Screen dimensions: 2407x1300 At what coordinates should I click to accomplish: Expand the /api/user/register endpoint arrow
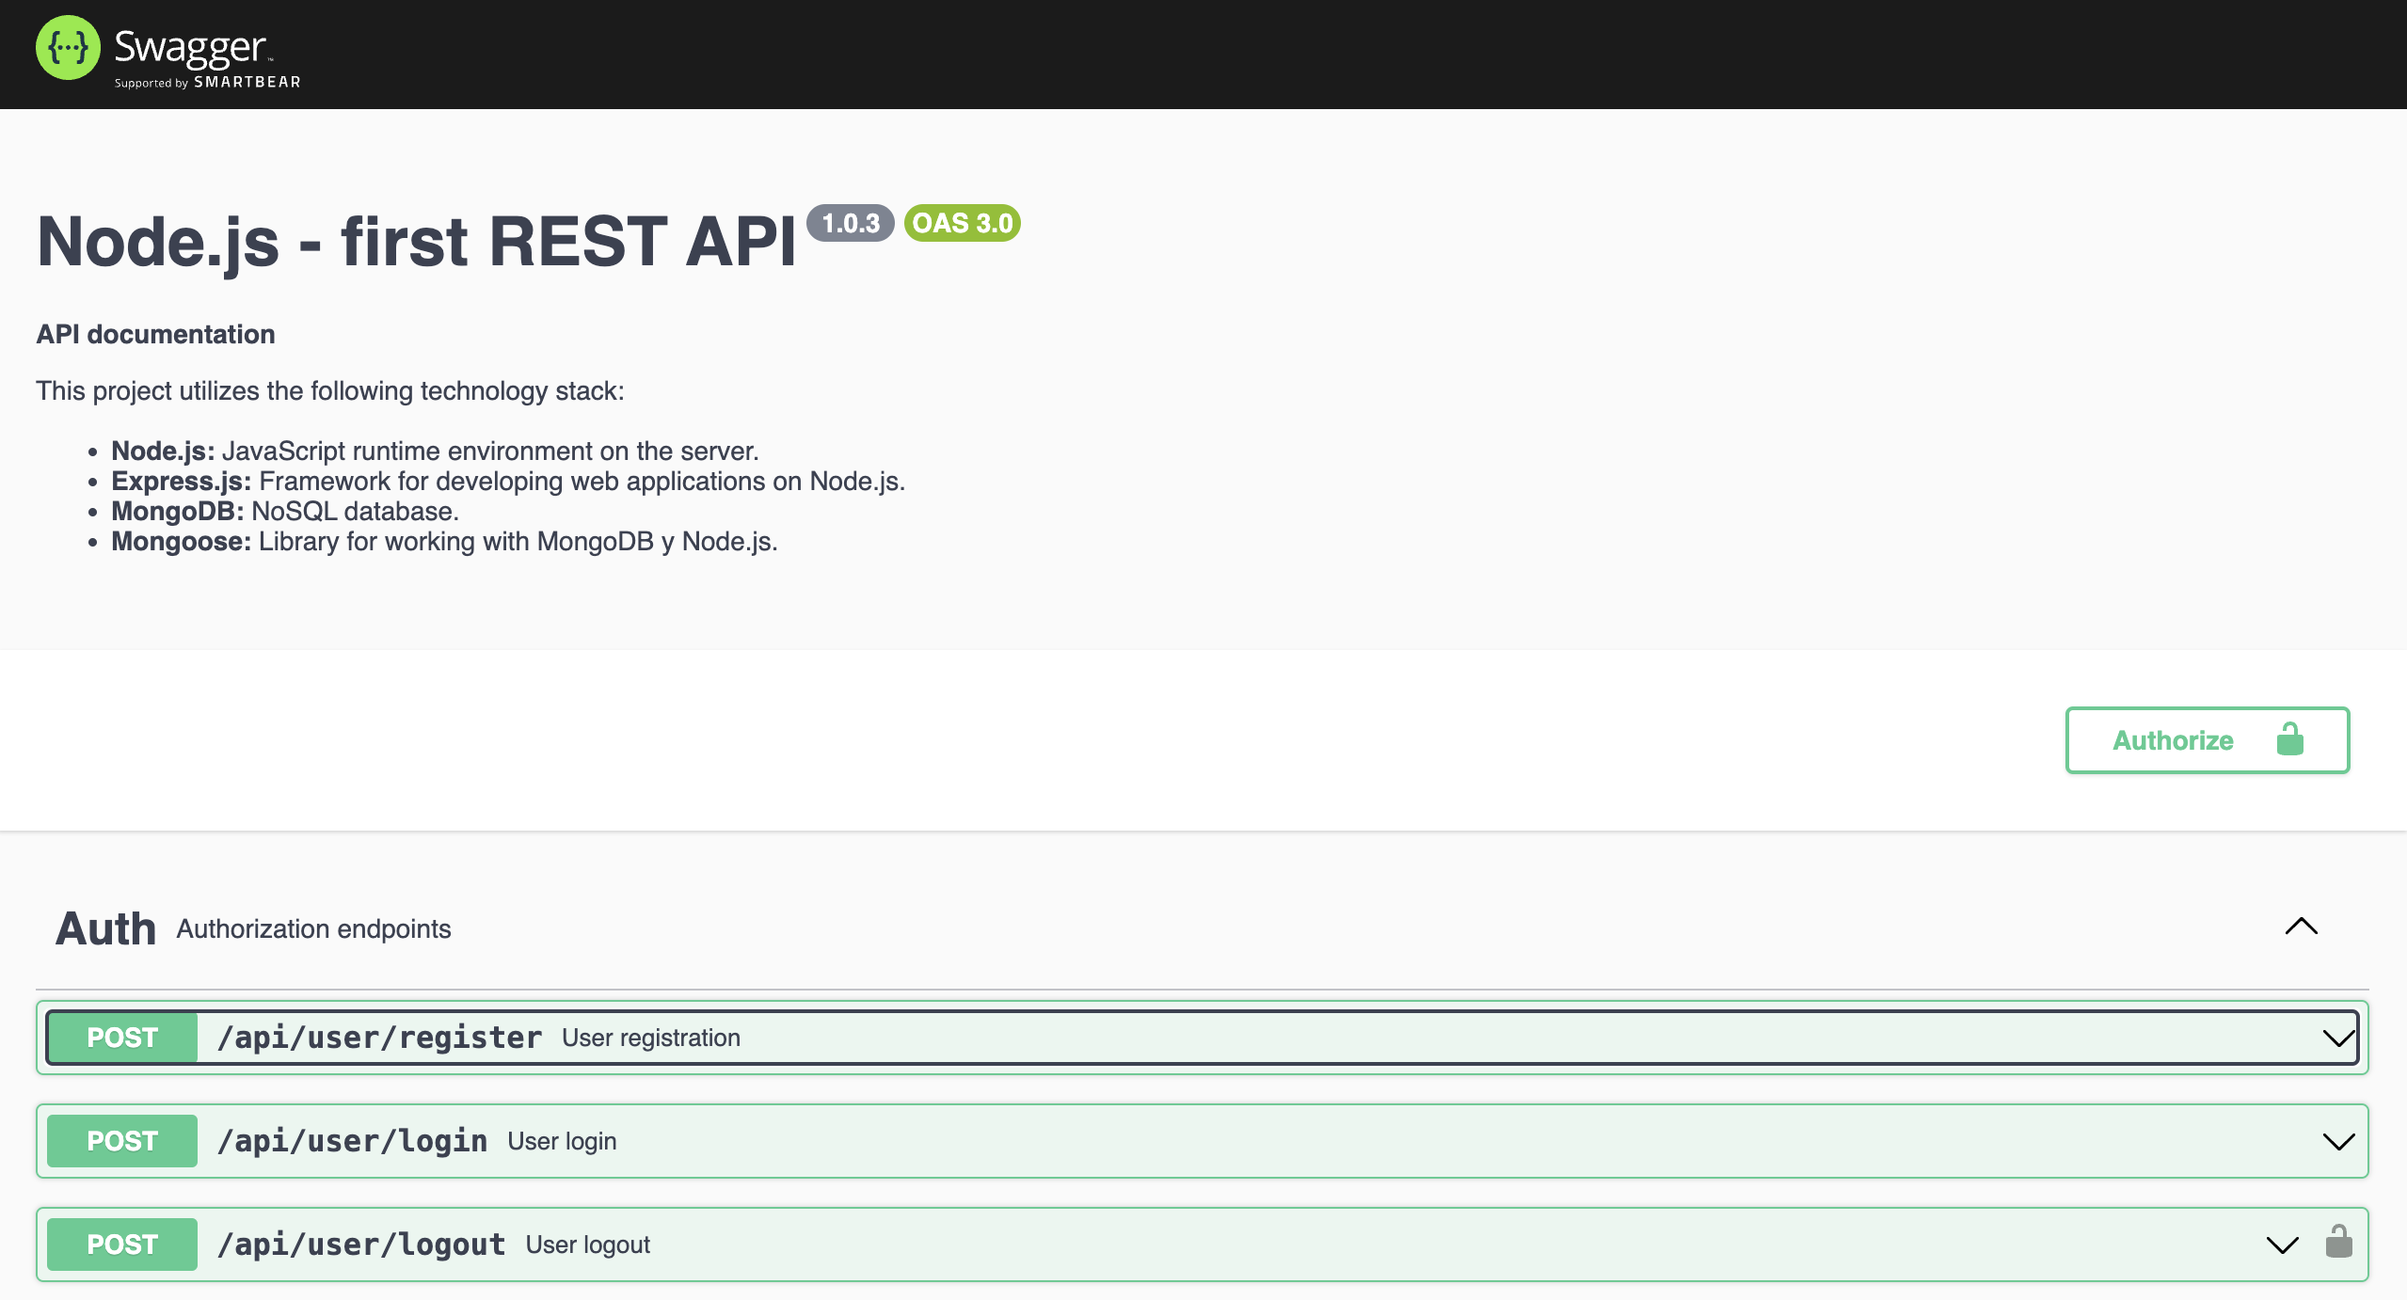coord(2337,1038)
